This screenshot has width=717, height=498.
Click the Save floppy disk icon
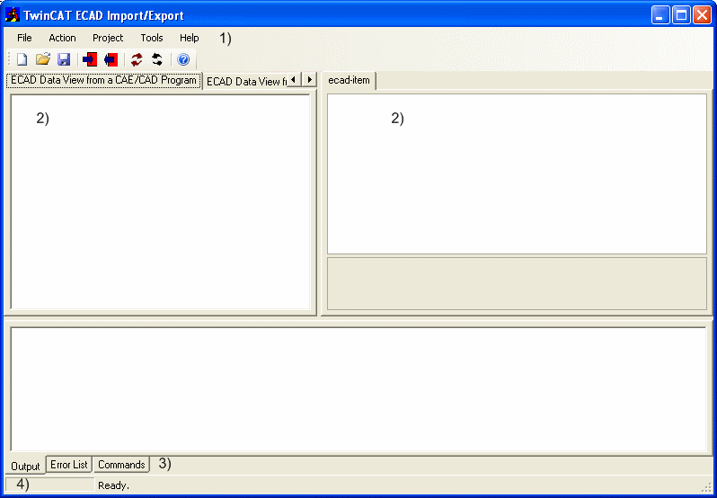click(x=64, y=59)
